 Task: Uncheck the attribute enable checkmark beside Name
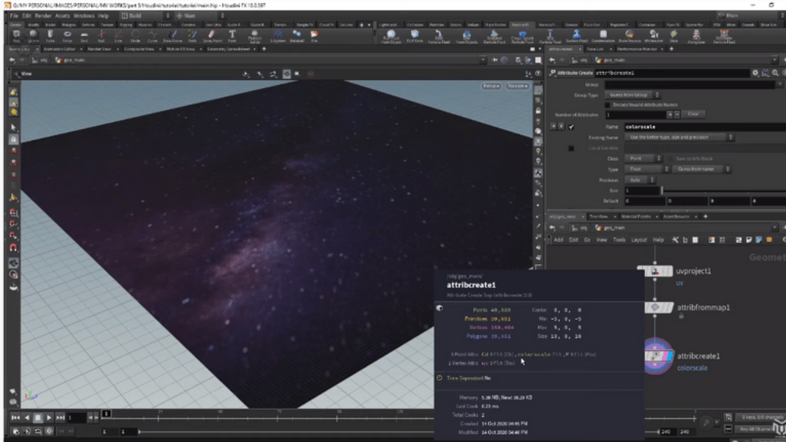571,127
